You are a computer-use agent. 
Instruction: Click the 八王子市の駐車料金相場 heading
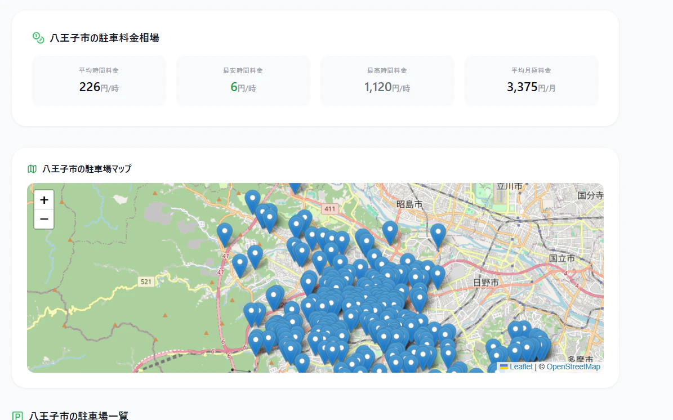click(105, 38)
